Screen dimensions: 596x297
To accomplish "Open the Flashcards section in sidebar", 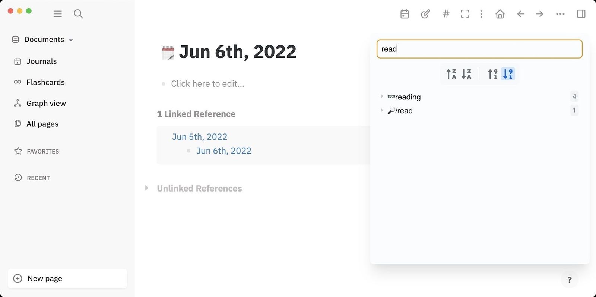I will point(45,82).
